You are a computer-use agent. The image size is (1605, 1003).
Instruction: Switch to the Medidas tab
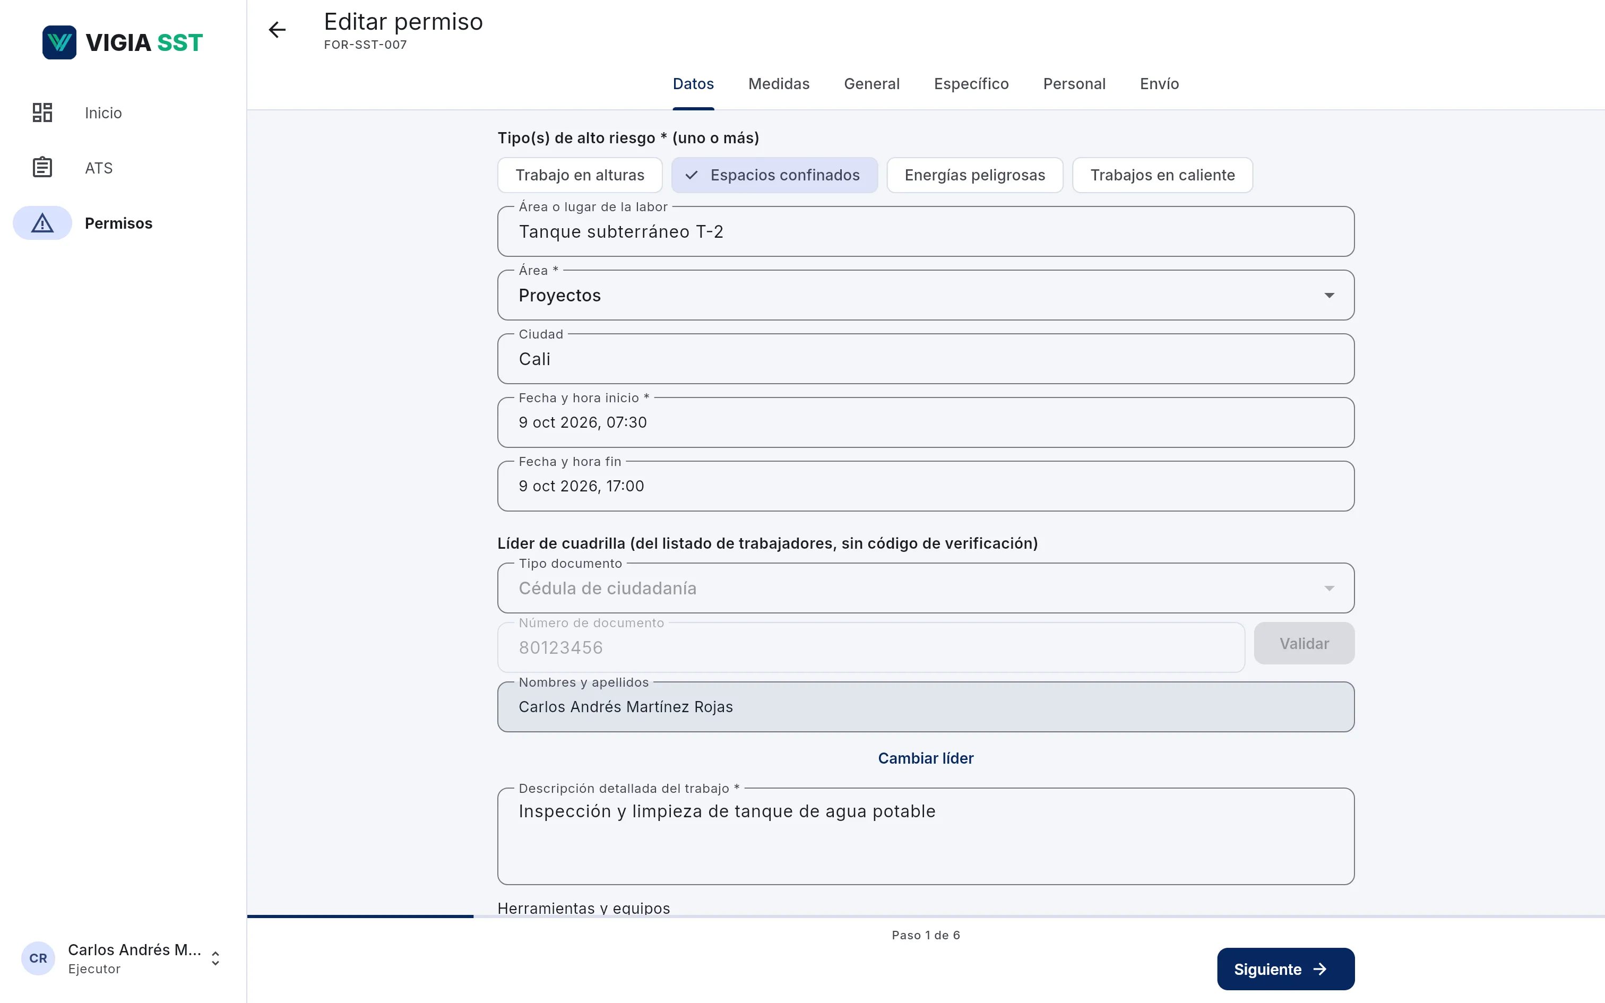[x=779, y=84]
